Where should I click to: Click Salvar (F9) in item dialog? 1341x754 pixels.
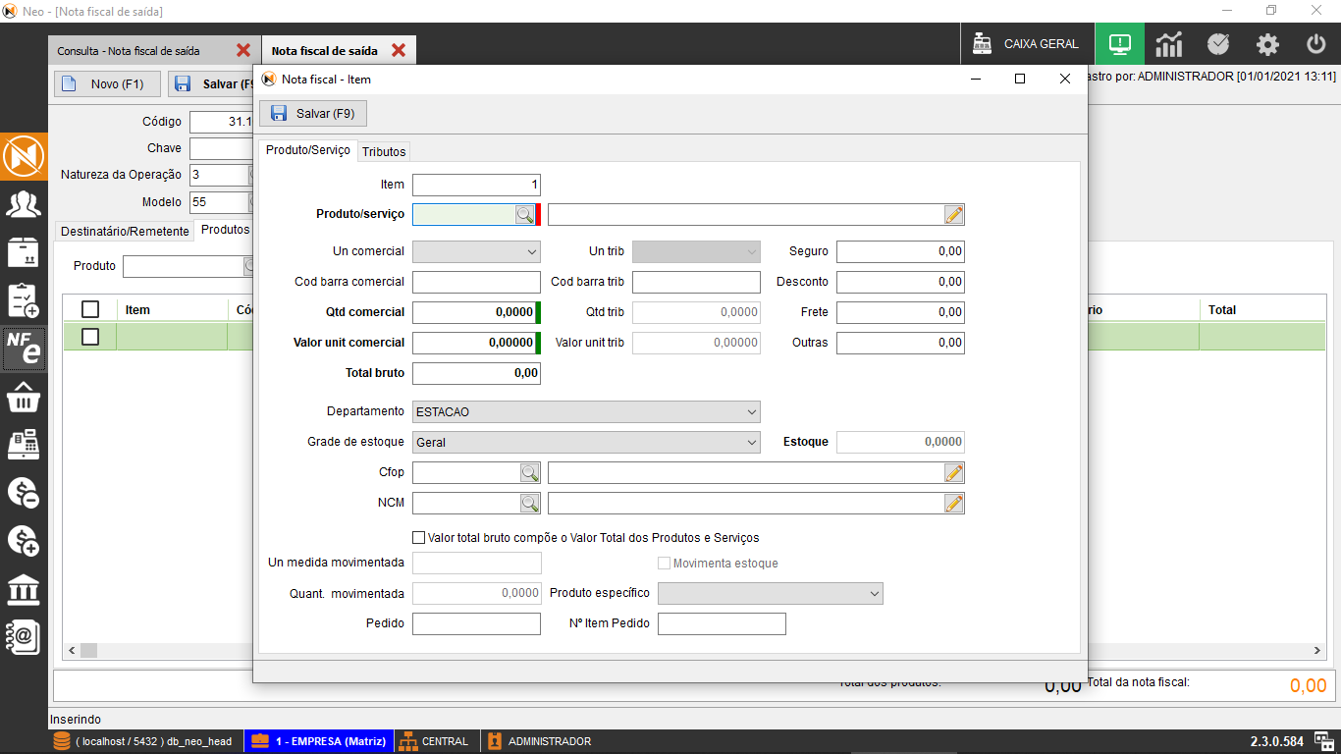(x=312, y=114)
